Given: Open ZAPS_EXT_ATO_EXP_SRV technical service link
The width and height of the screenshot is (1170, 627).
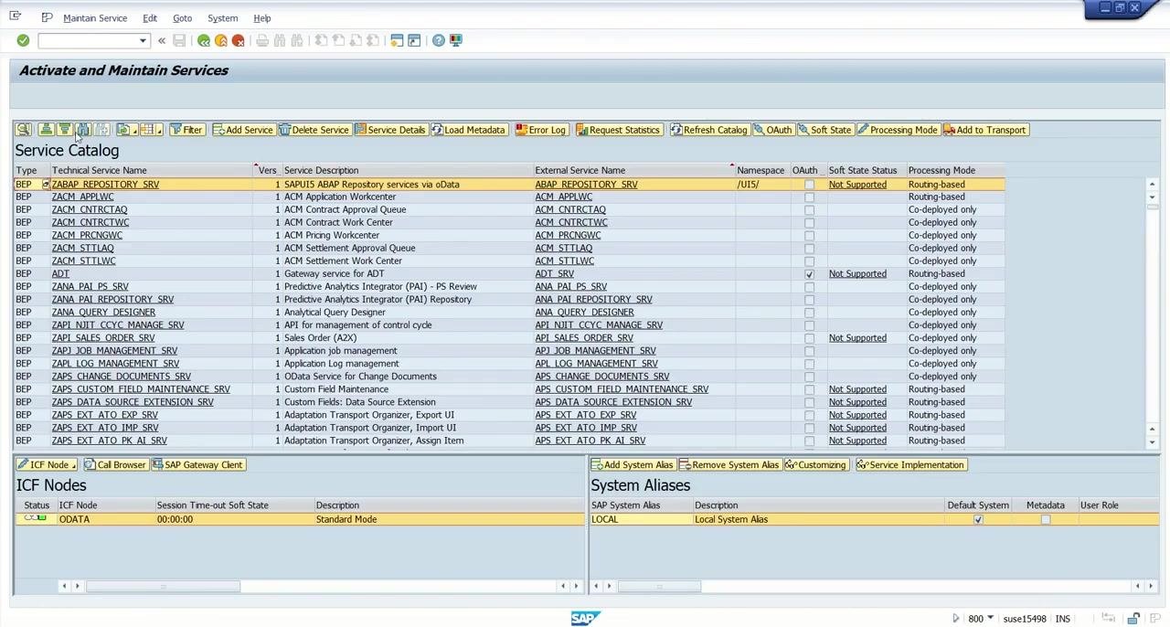Looking at the screenshot, I should point(105,415).
